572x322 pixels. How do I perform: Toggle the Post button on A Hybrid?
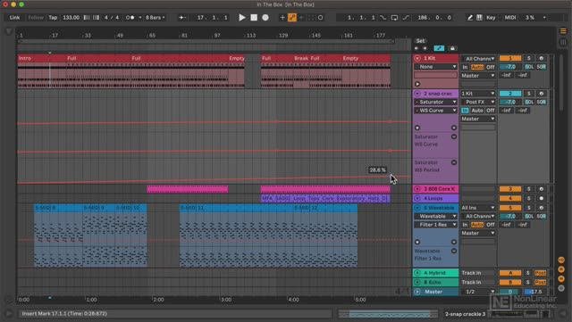tap(540, 273)
